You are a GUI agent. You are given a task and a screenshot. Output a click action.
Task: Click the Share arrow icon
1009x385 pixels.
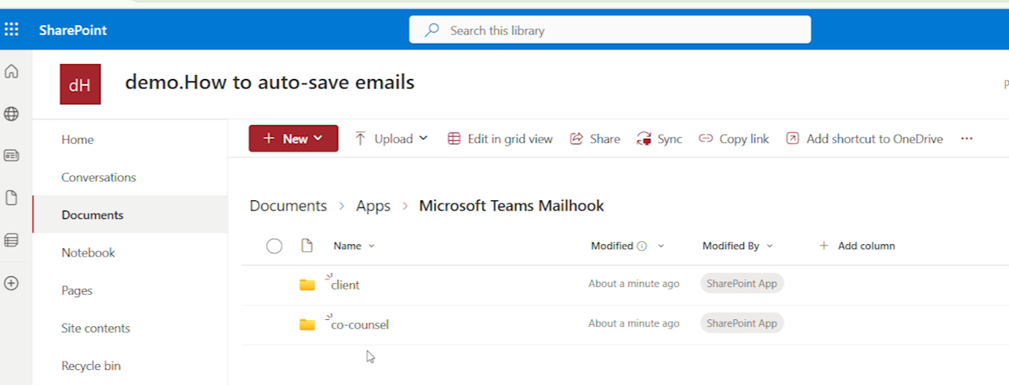(576, 139)
